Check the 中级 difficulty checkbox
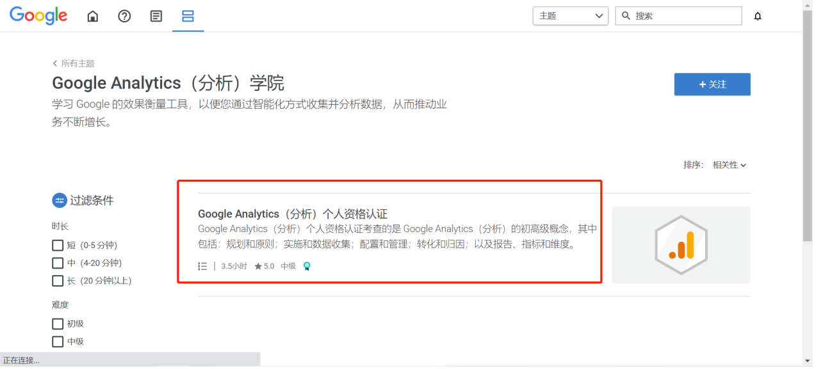 point(58,342)
